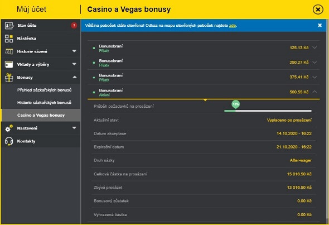Select Casino a Vegas bonusy menu item
Screen dimensions: 329x225
click(x=41, y=115)
